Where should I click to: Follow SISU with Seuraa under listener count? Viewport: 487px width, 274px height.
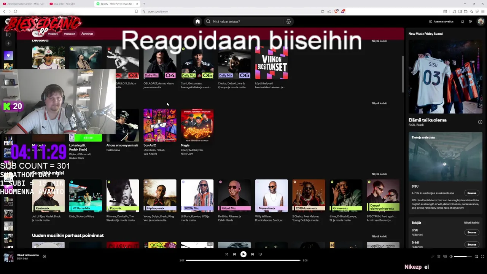pos(472,193)
